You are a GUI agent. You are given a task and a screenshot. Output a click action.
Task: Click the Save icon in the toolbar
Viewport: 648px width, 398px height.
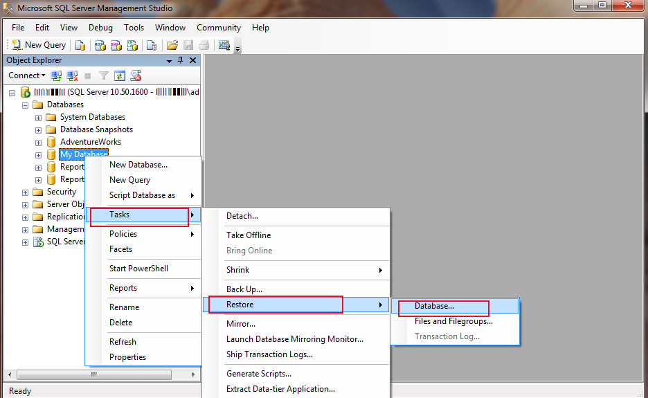pos(188,45)
